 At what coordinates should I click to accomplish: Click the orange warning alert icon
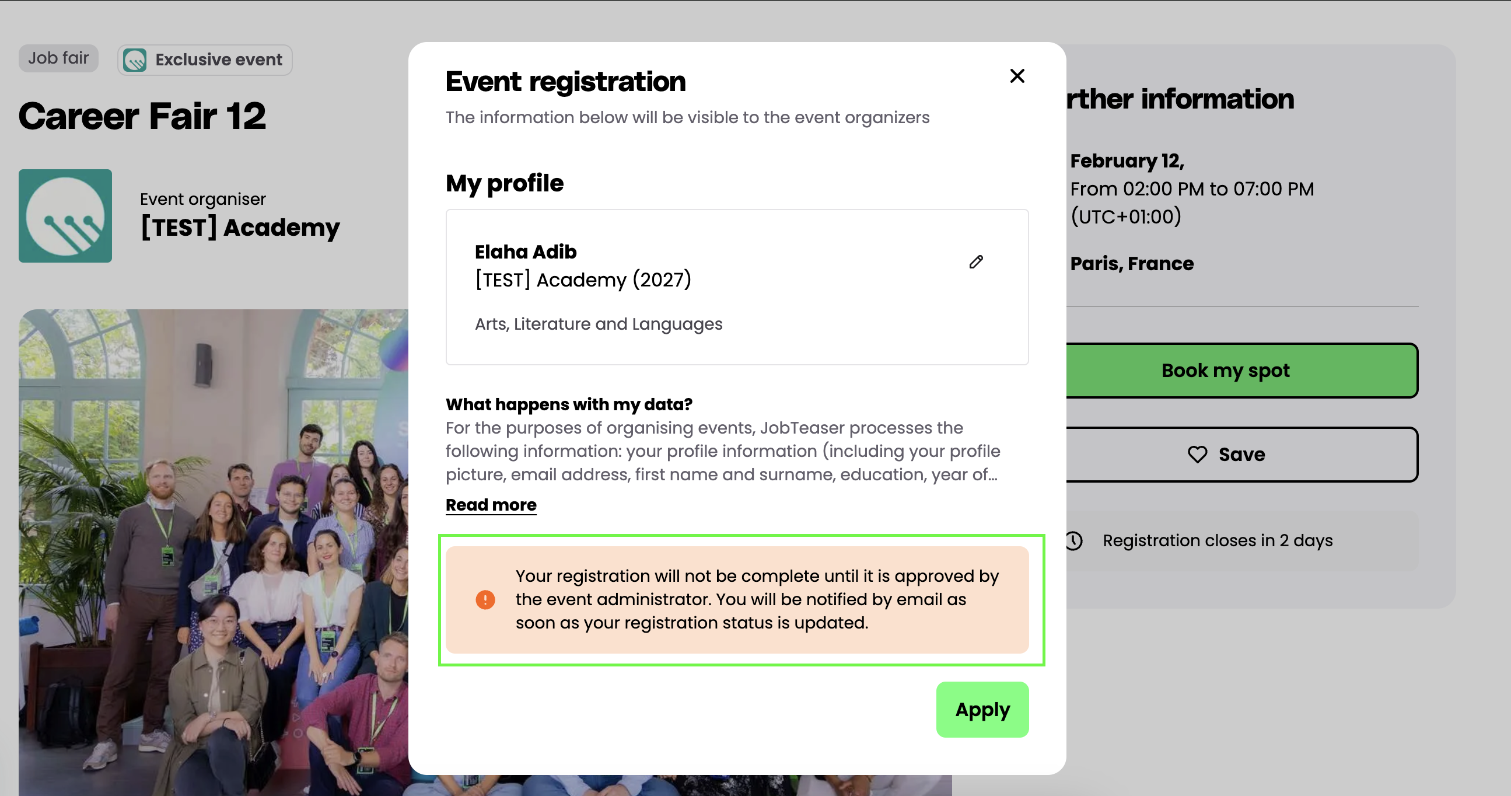tap(485, 599)
